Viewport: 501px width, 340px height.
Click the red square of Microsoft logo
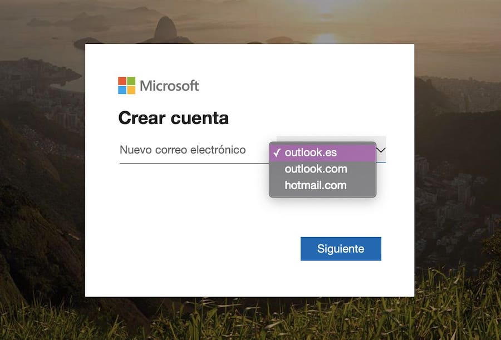coord(122,81)
